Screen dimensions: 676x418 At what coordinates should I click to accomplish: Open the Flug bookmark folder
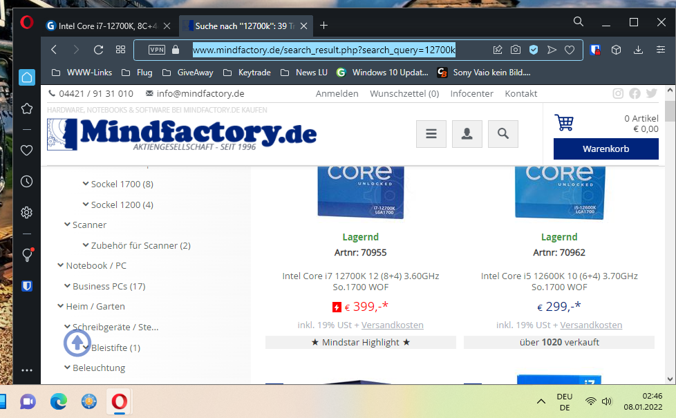point(137,73)
